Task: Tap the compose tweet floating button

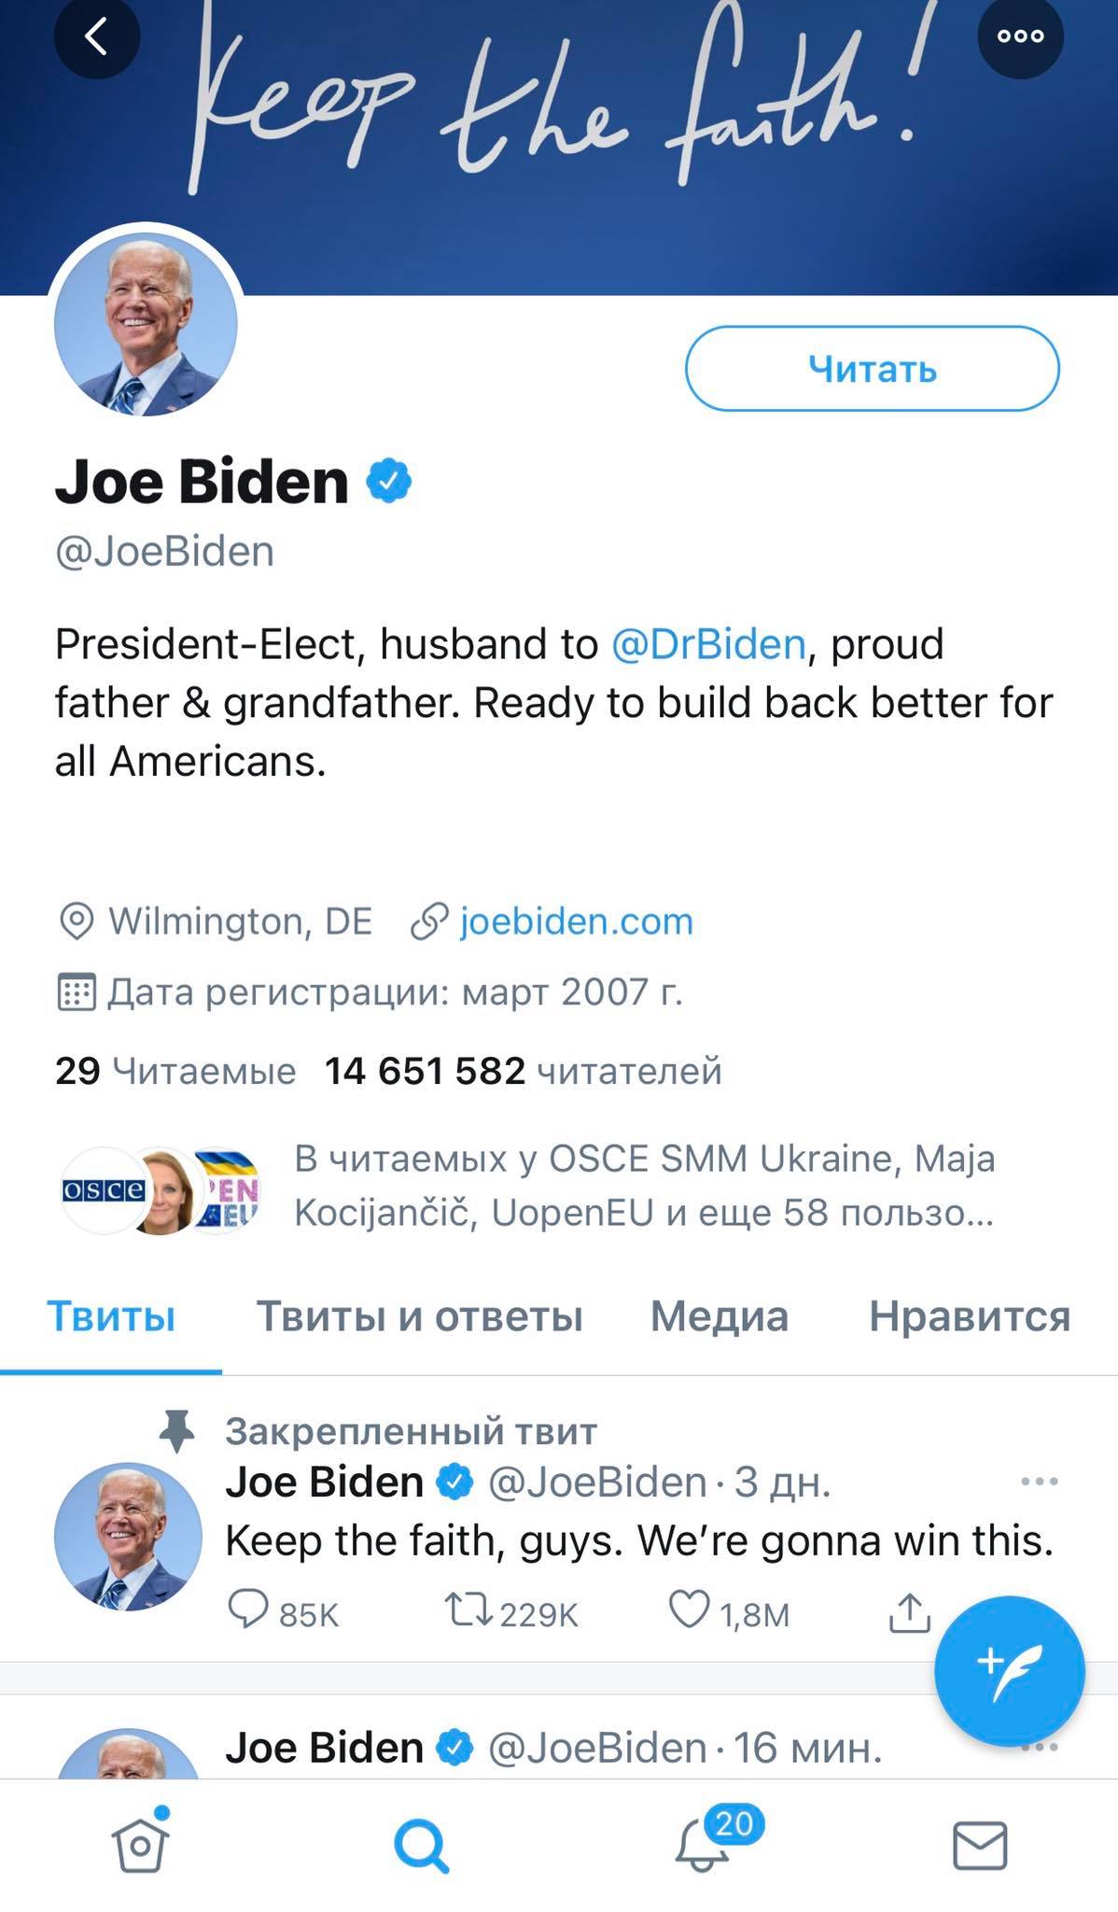Action: tap(1009, 1671)
